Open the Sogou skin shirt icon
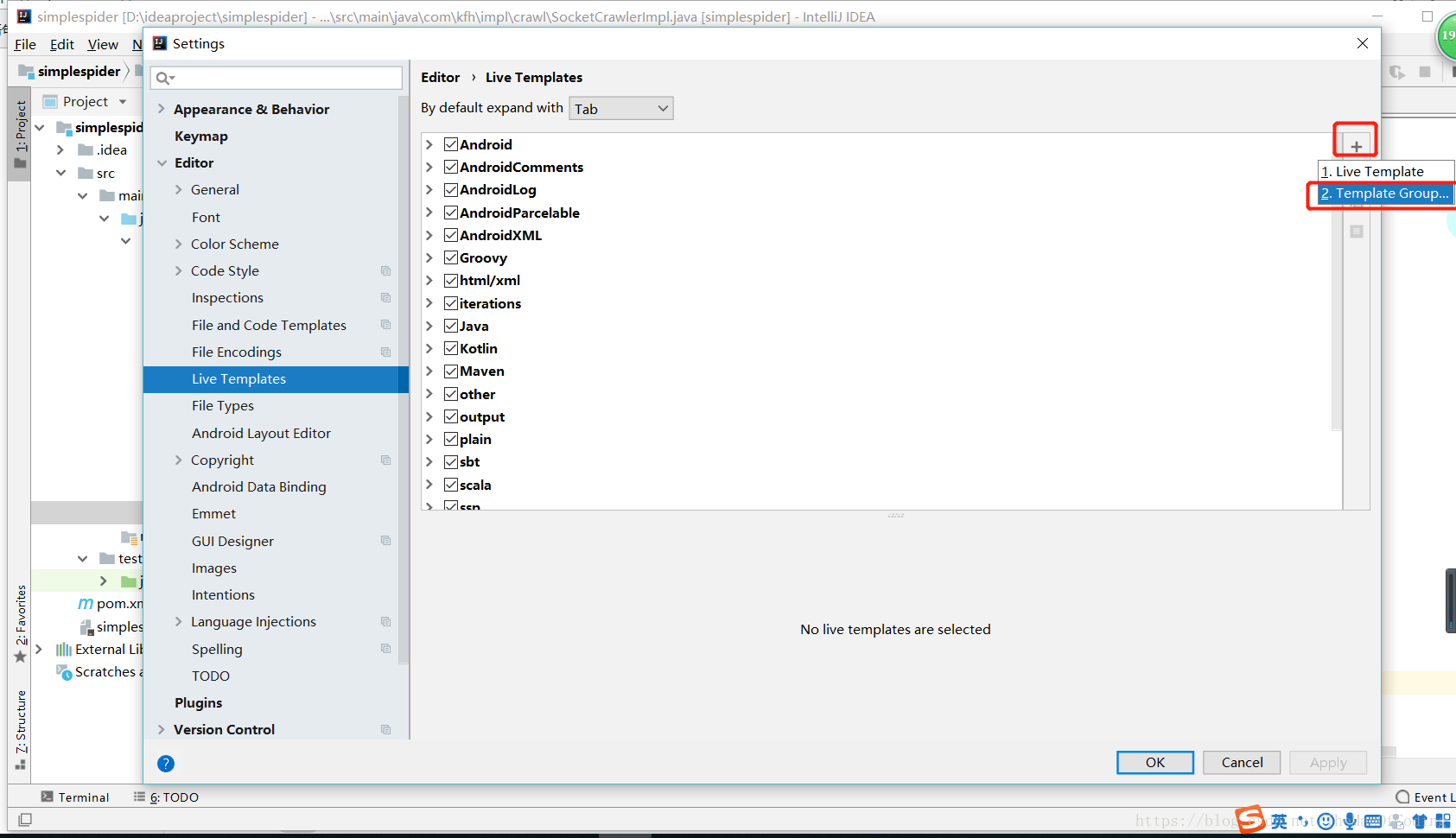Image resolution: width=1456 pixels, height=838 pixels. 1420,821
